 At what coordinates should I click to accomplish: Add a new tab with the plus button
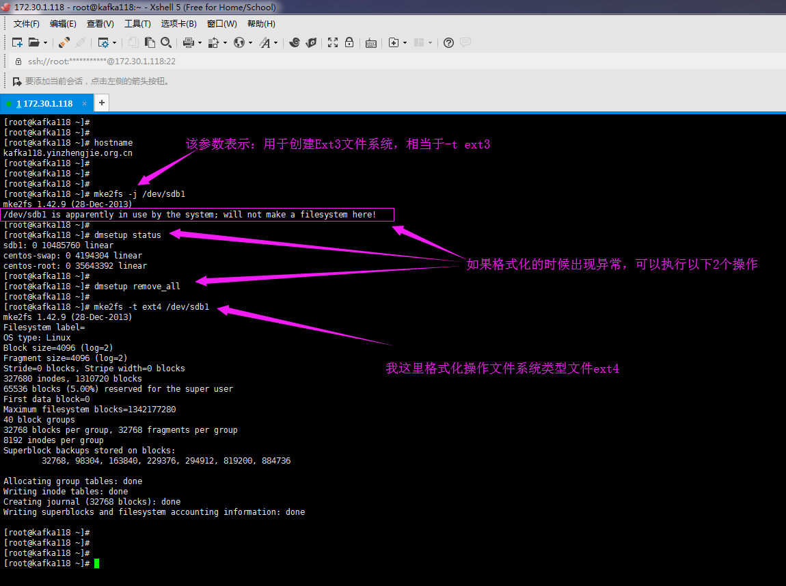pos(102,103)
